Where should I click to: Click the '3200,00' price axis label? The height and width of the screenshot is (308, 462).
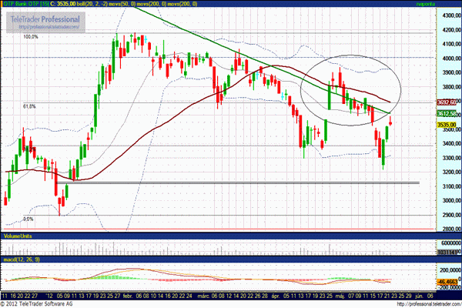(x=451, y=172)
